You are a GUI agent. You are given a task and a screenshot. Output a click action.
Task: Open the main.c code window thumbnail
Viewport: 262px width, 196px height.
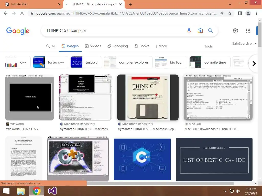point(218,97)
